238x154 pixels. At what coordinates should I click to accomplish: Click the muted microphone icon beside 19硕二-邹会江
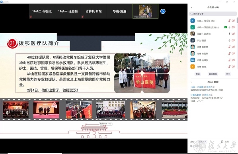(229, 21)
